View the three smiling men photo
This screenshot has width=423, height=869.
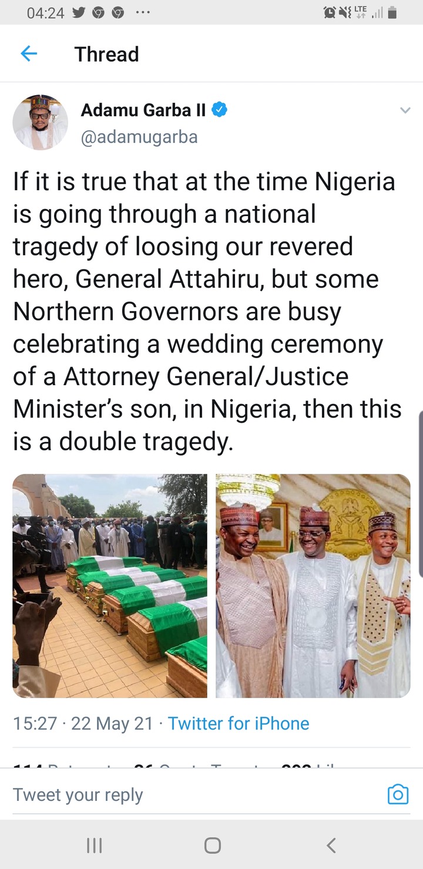point(313,585)
